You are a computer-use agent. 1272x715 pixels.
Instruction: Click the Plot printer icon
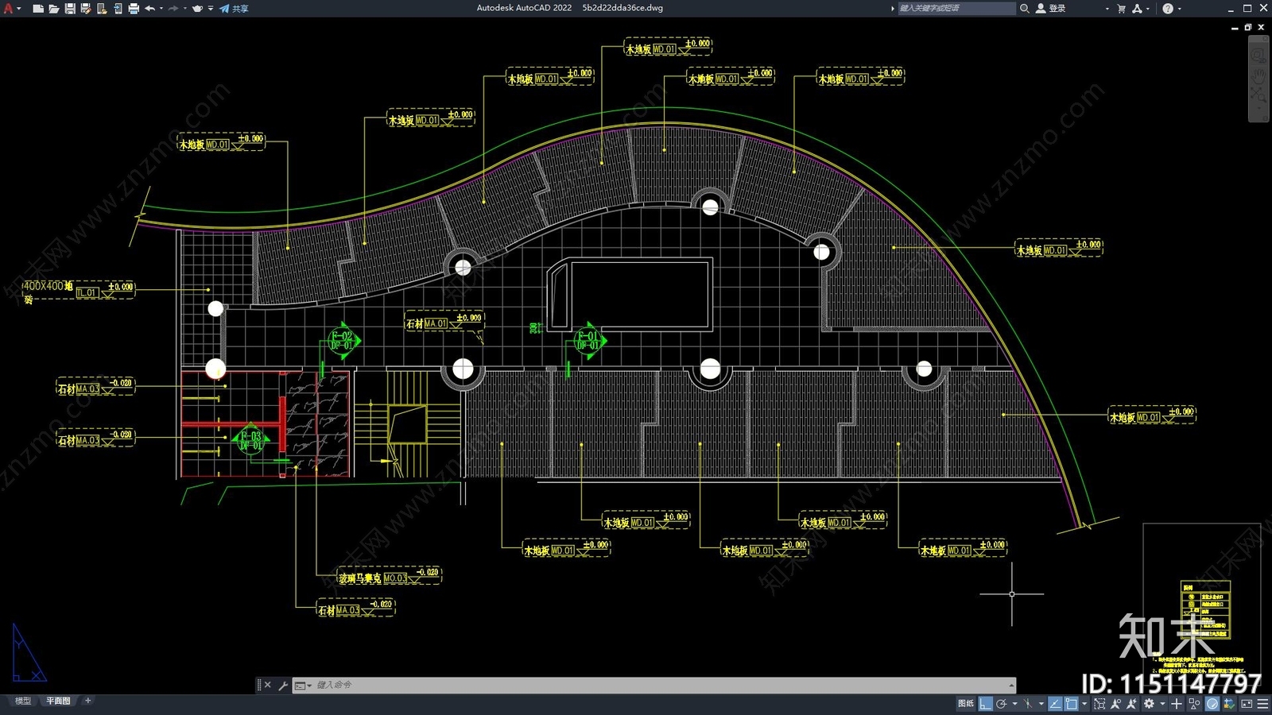(134, 9)
